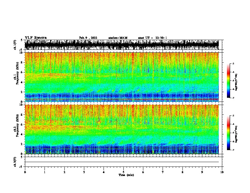The image size is (250, 193).
Task: Click time axis tick label 8
Action: tap(182, 172)
